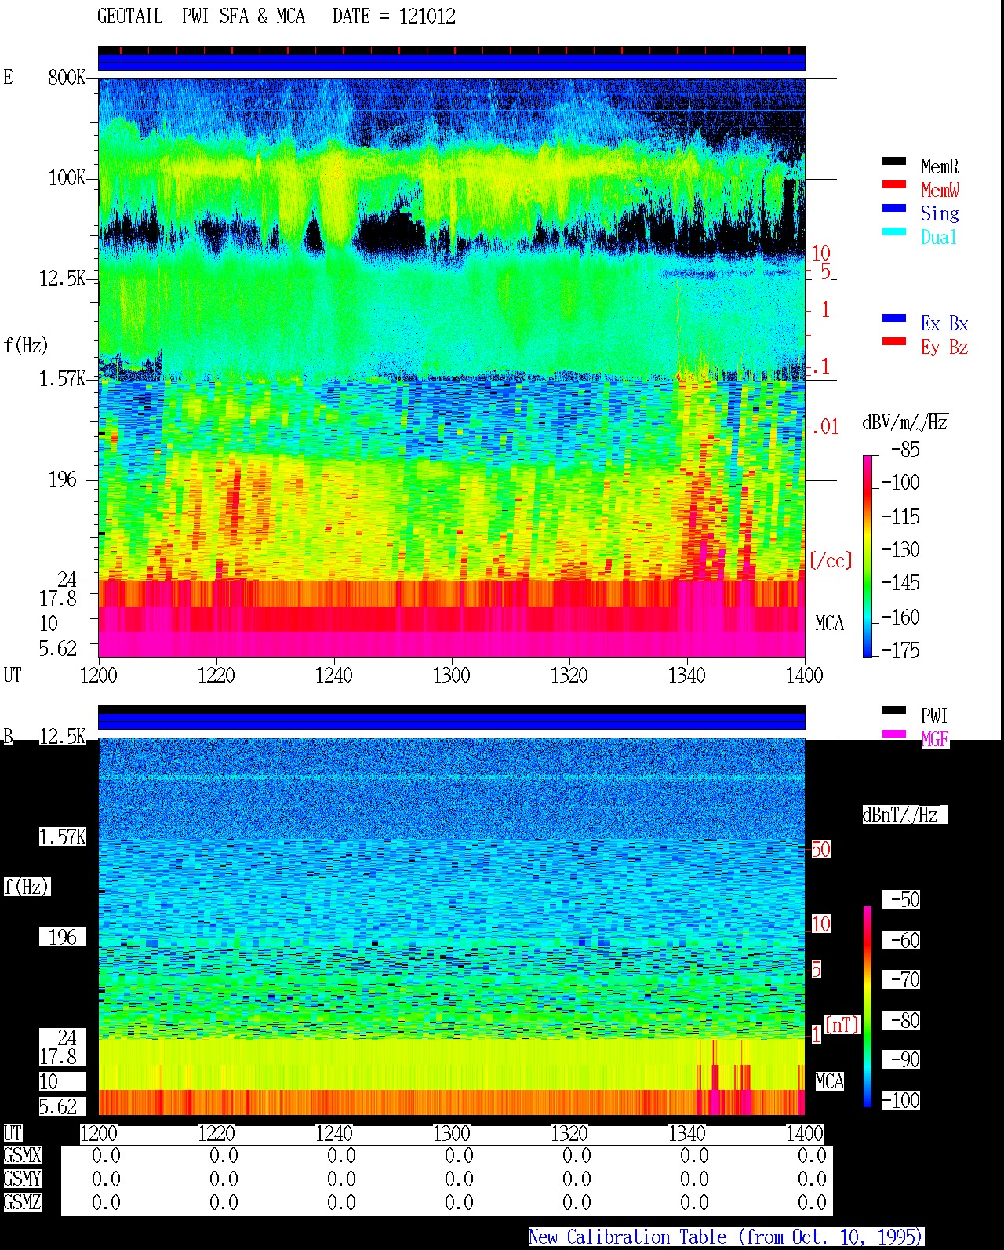Click the GSMX row label

point(22,1156)
